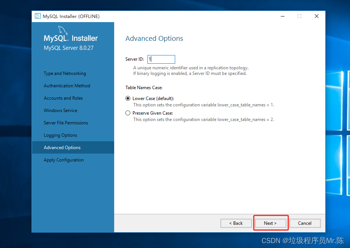The width and height of the screenshot is (350, 248).
Task: Click the Server ID label
Action: [135, 59]
